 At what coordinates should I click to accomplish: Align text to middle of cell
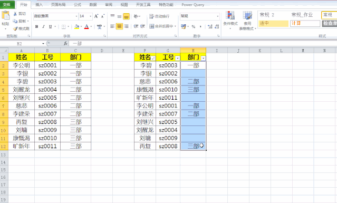119,16
